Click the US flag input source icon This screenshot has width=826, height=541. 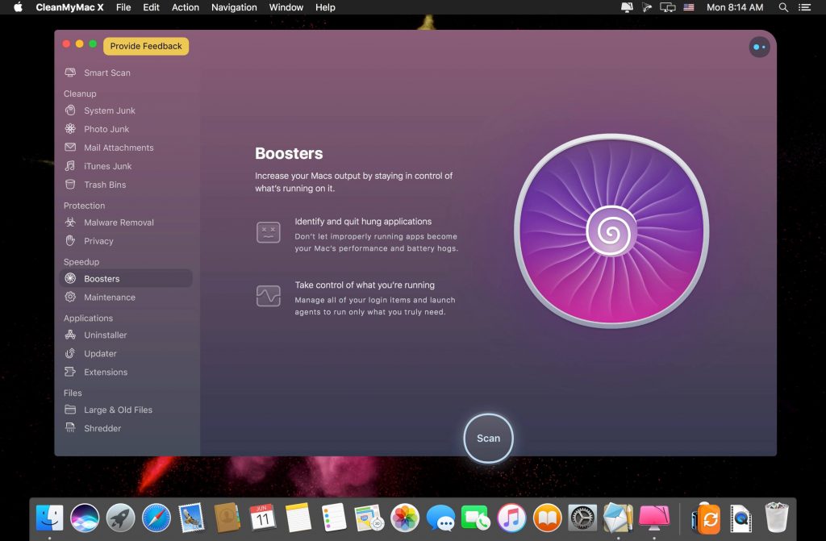pyautogui.click(x=689, y=7)
